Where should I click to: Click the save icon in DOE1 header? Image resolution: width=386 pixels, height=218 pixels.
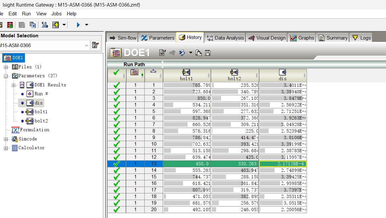tap(208, 53)
